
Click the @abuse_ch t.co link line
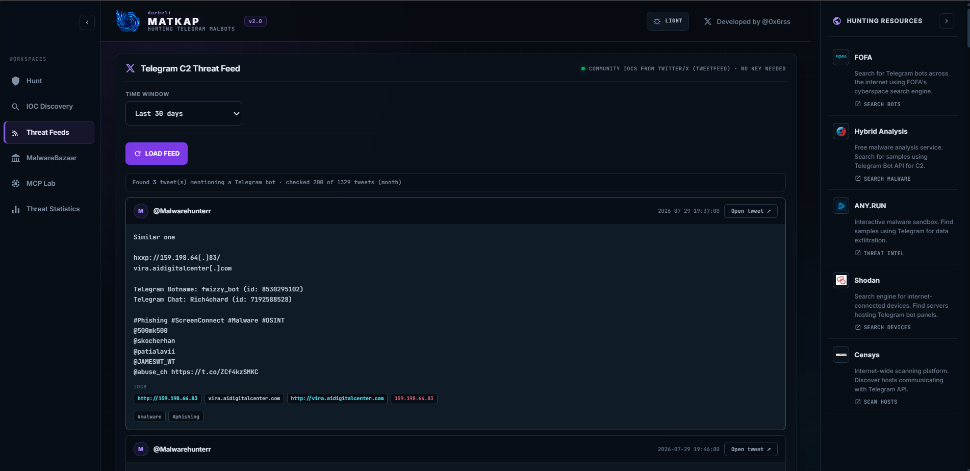click(196, 372)
